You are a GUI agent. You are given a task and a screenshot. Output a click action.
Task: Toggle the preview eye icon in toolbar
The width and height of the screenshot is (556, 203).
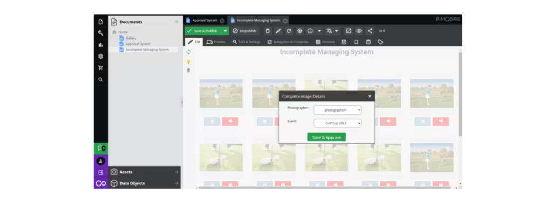pyautogui.click(x=359, y=31)
